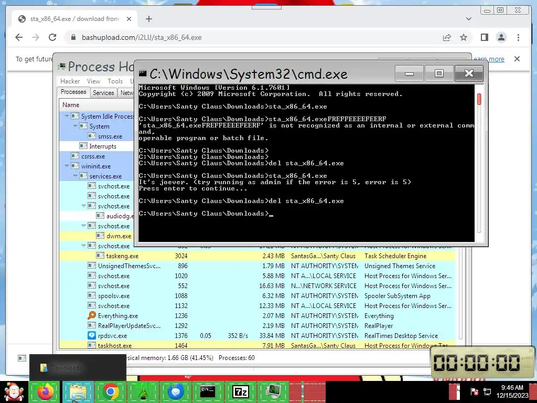The image size is (537, 403).
Task: Collapse the System Idle Process tree
Action: click(67, 116)
